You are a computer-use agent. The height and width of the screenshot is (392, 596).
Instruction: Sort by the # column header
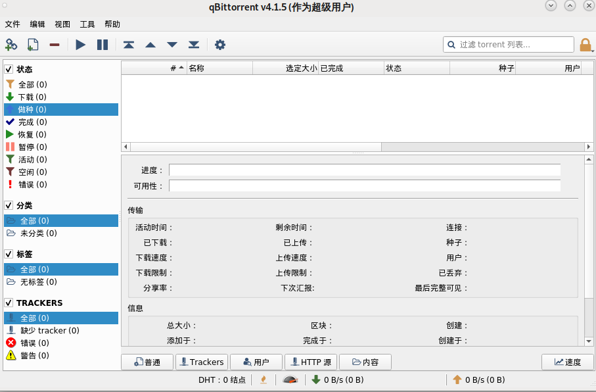click(x=154, y=68)
